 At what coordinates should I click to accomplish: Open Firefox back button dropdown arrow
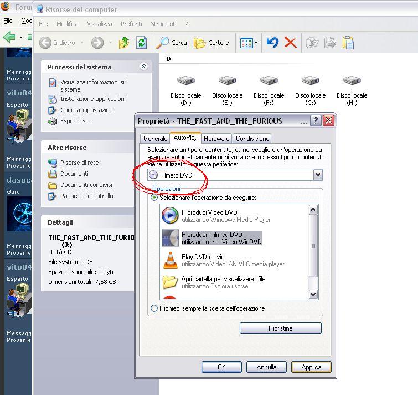point(21,37)
